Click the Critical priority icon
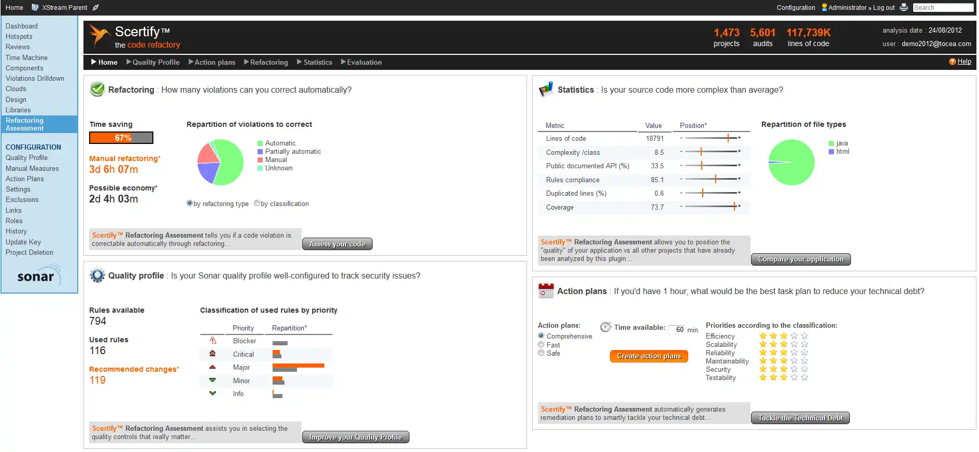Viewport: 979px width, 452px height. 212,354
